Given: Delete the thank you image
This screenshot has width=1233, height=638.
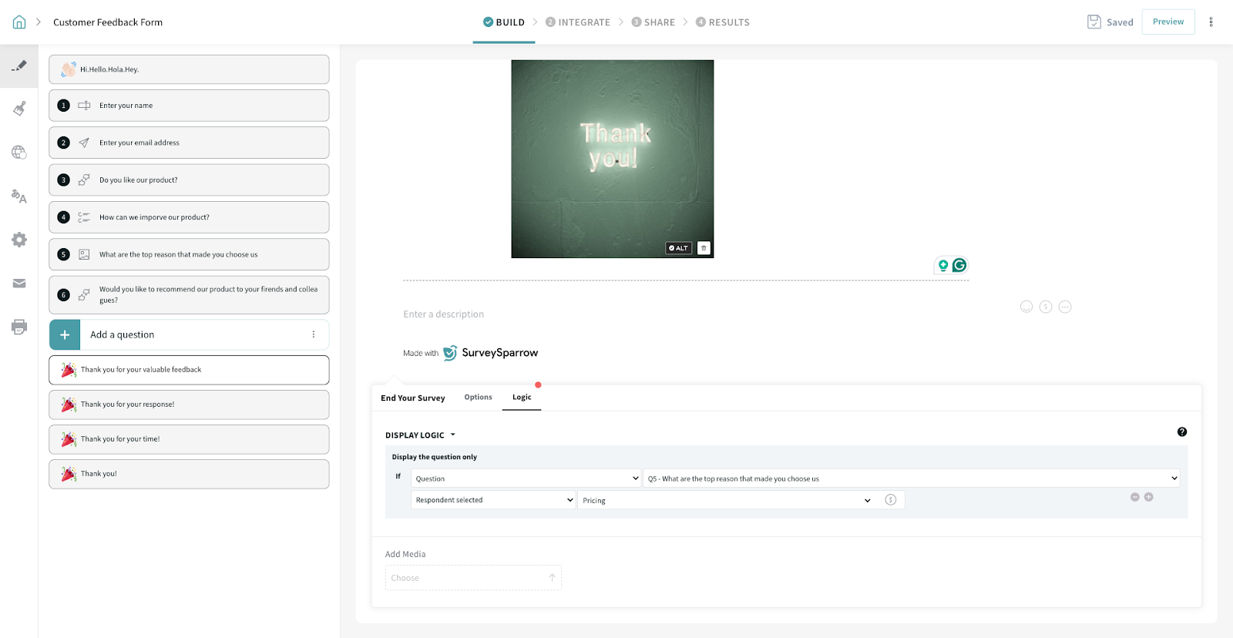Looking at the screenshot, I should pyautogui.click(x=704, y=248).
